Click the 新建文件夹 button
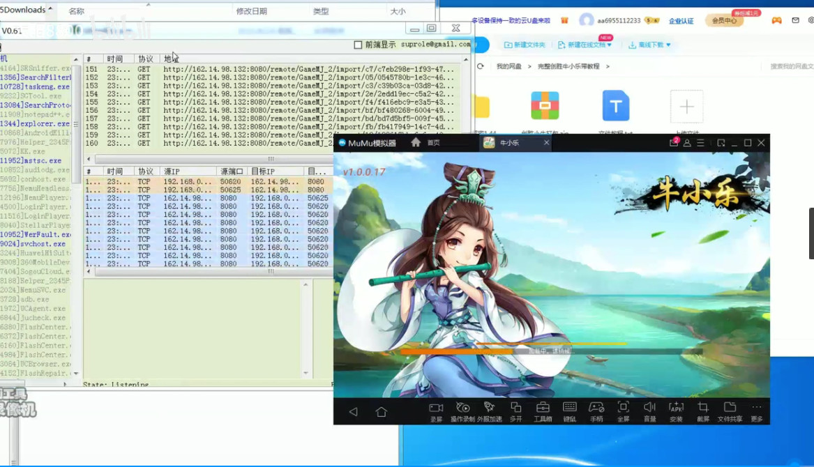 coord(525,45)
